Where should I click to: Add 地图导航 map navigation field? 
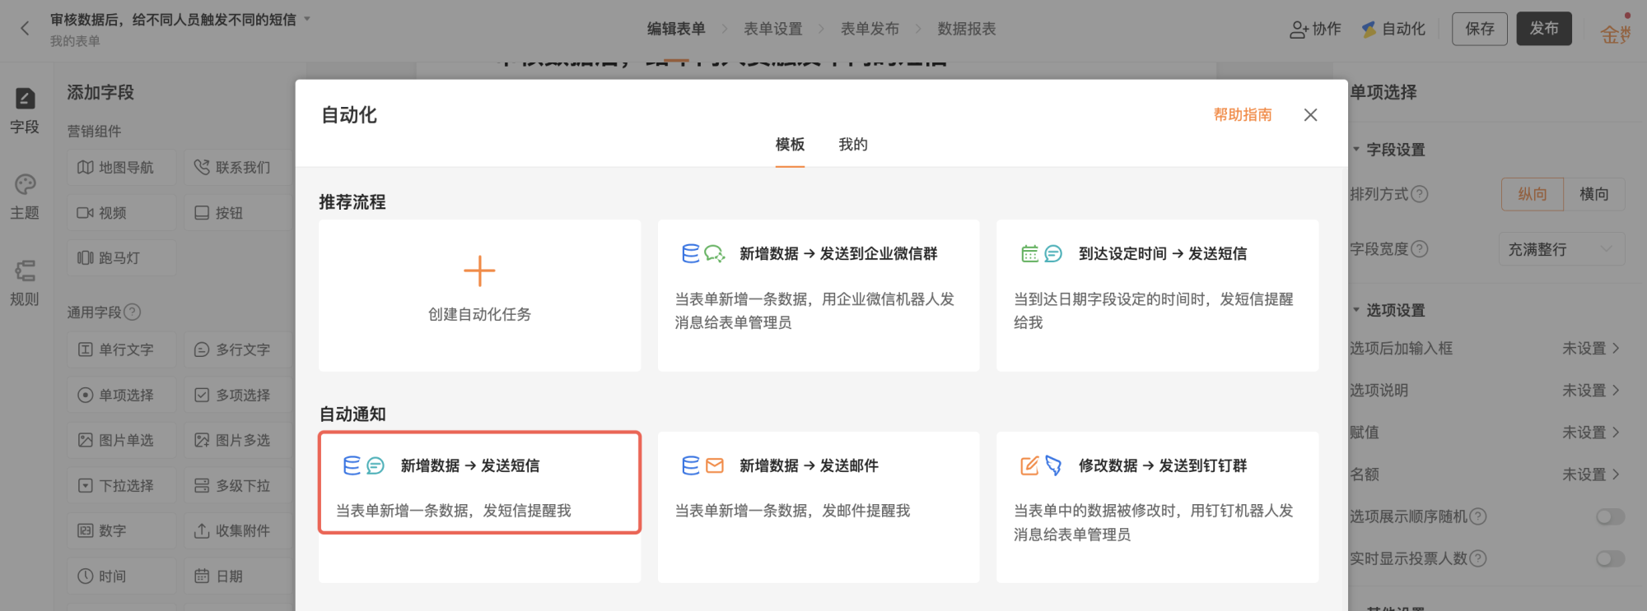pyautogui.click(x=122, y=168)
